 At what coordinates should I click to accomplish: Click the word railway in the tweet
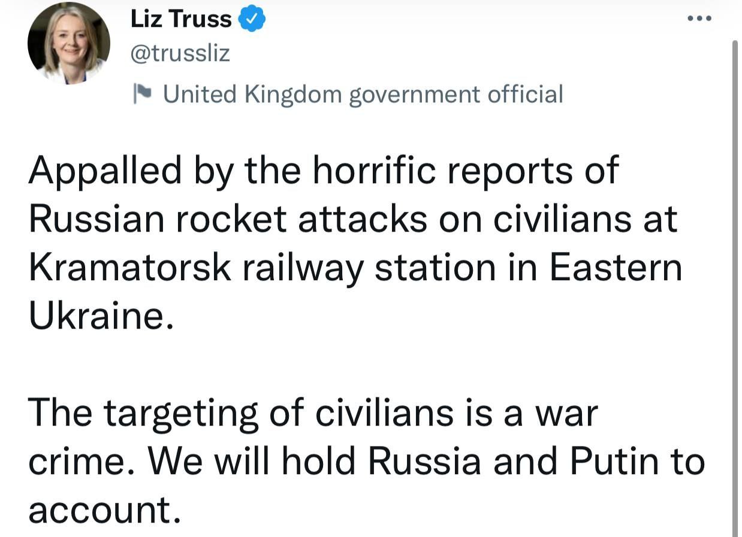tap(303, 268)
